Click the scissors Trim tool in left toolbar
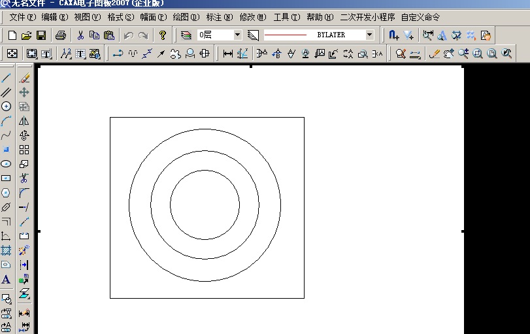 click(x=24, y=178)
